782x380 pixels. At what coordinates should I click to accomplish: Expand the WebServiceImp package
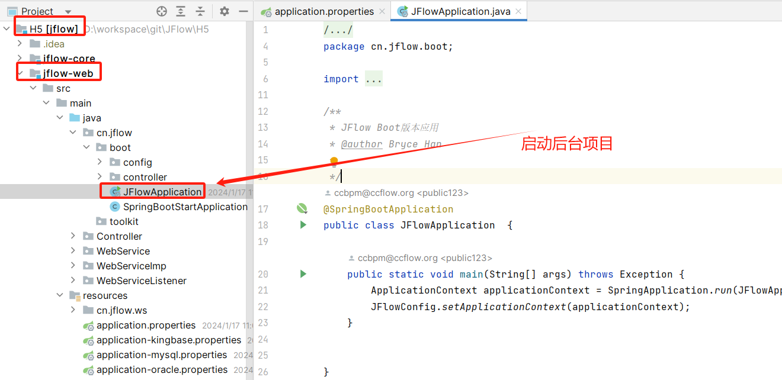pyautogui.click(x=73, y=266)
